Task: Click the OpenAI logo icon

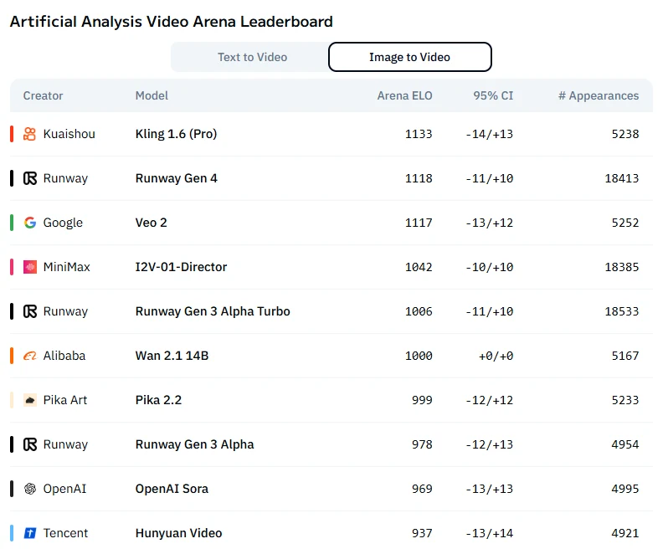Action: 30,489
